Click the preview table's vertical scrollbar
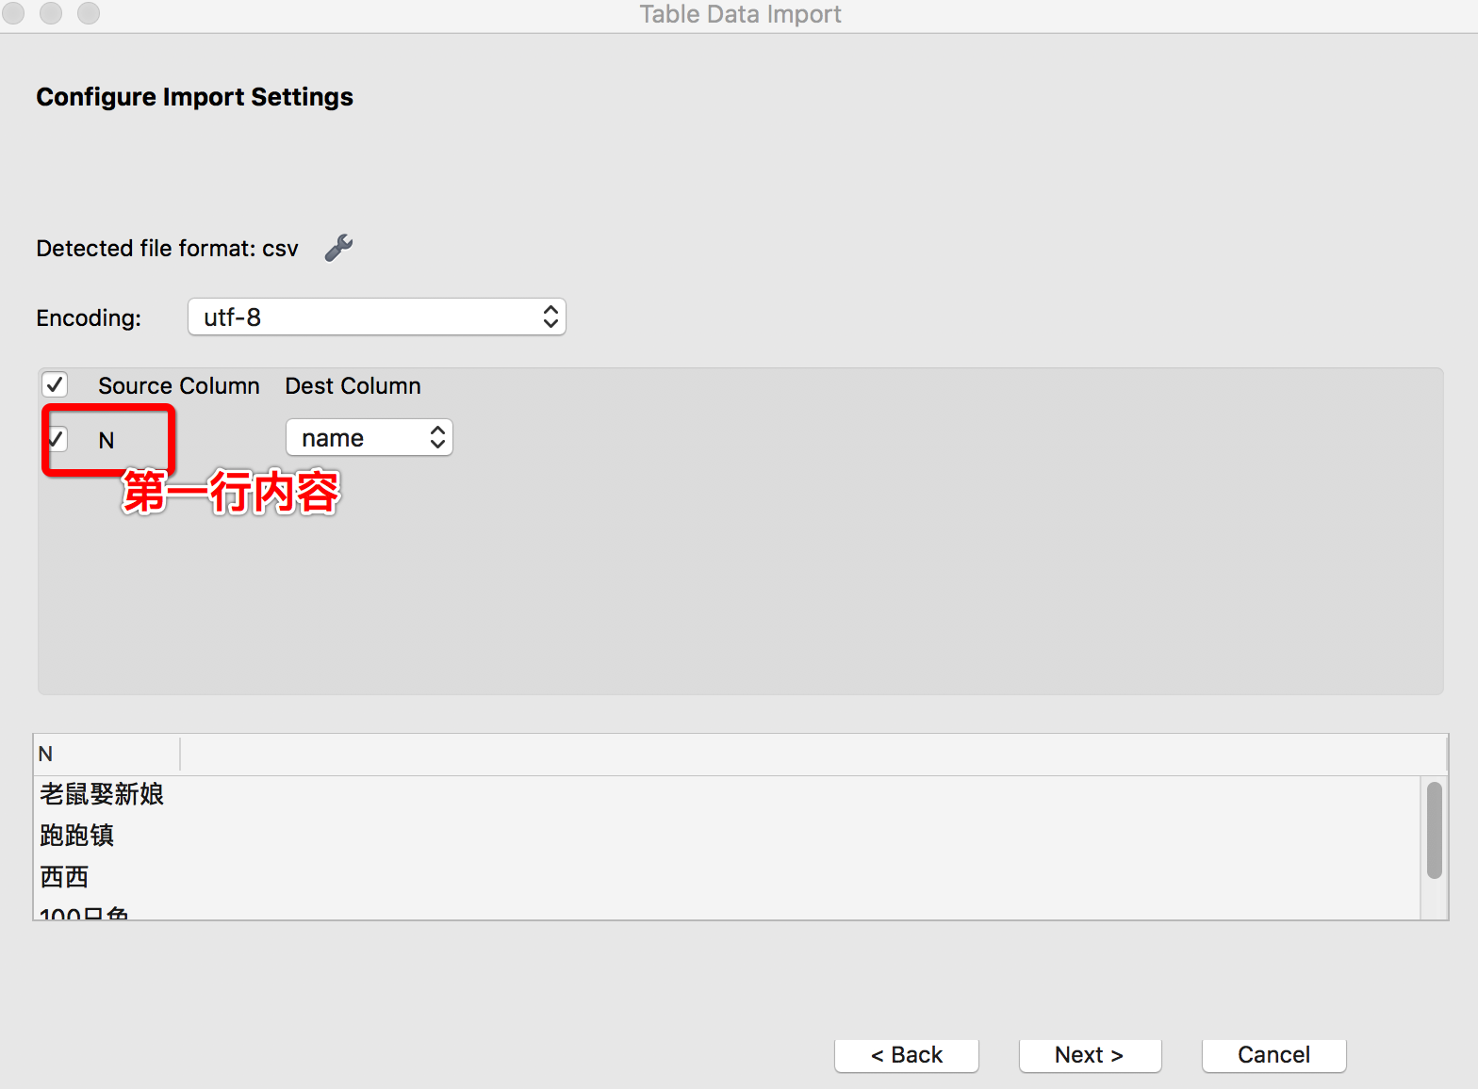The height and width of the screenshot is (1089, 1478). point(1434,831)
